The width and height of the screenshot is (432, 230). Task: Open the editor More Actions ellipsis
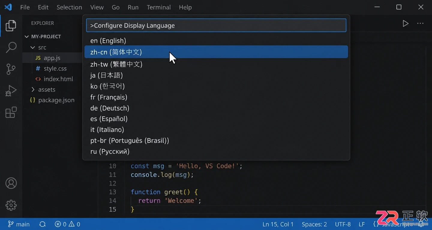(420, 23)
